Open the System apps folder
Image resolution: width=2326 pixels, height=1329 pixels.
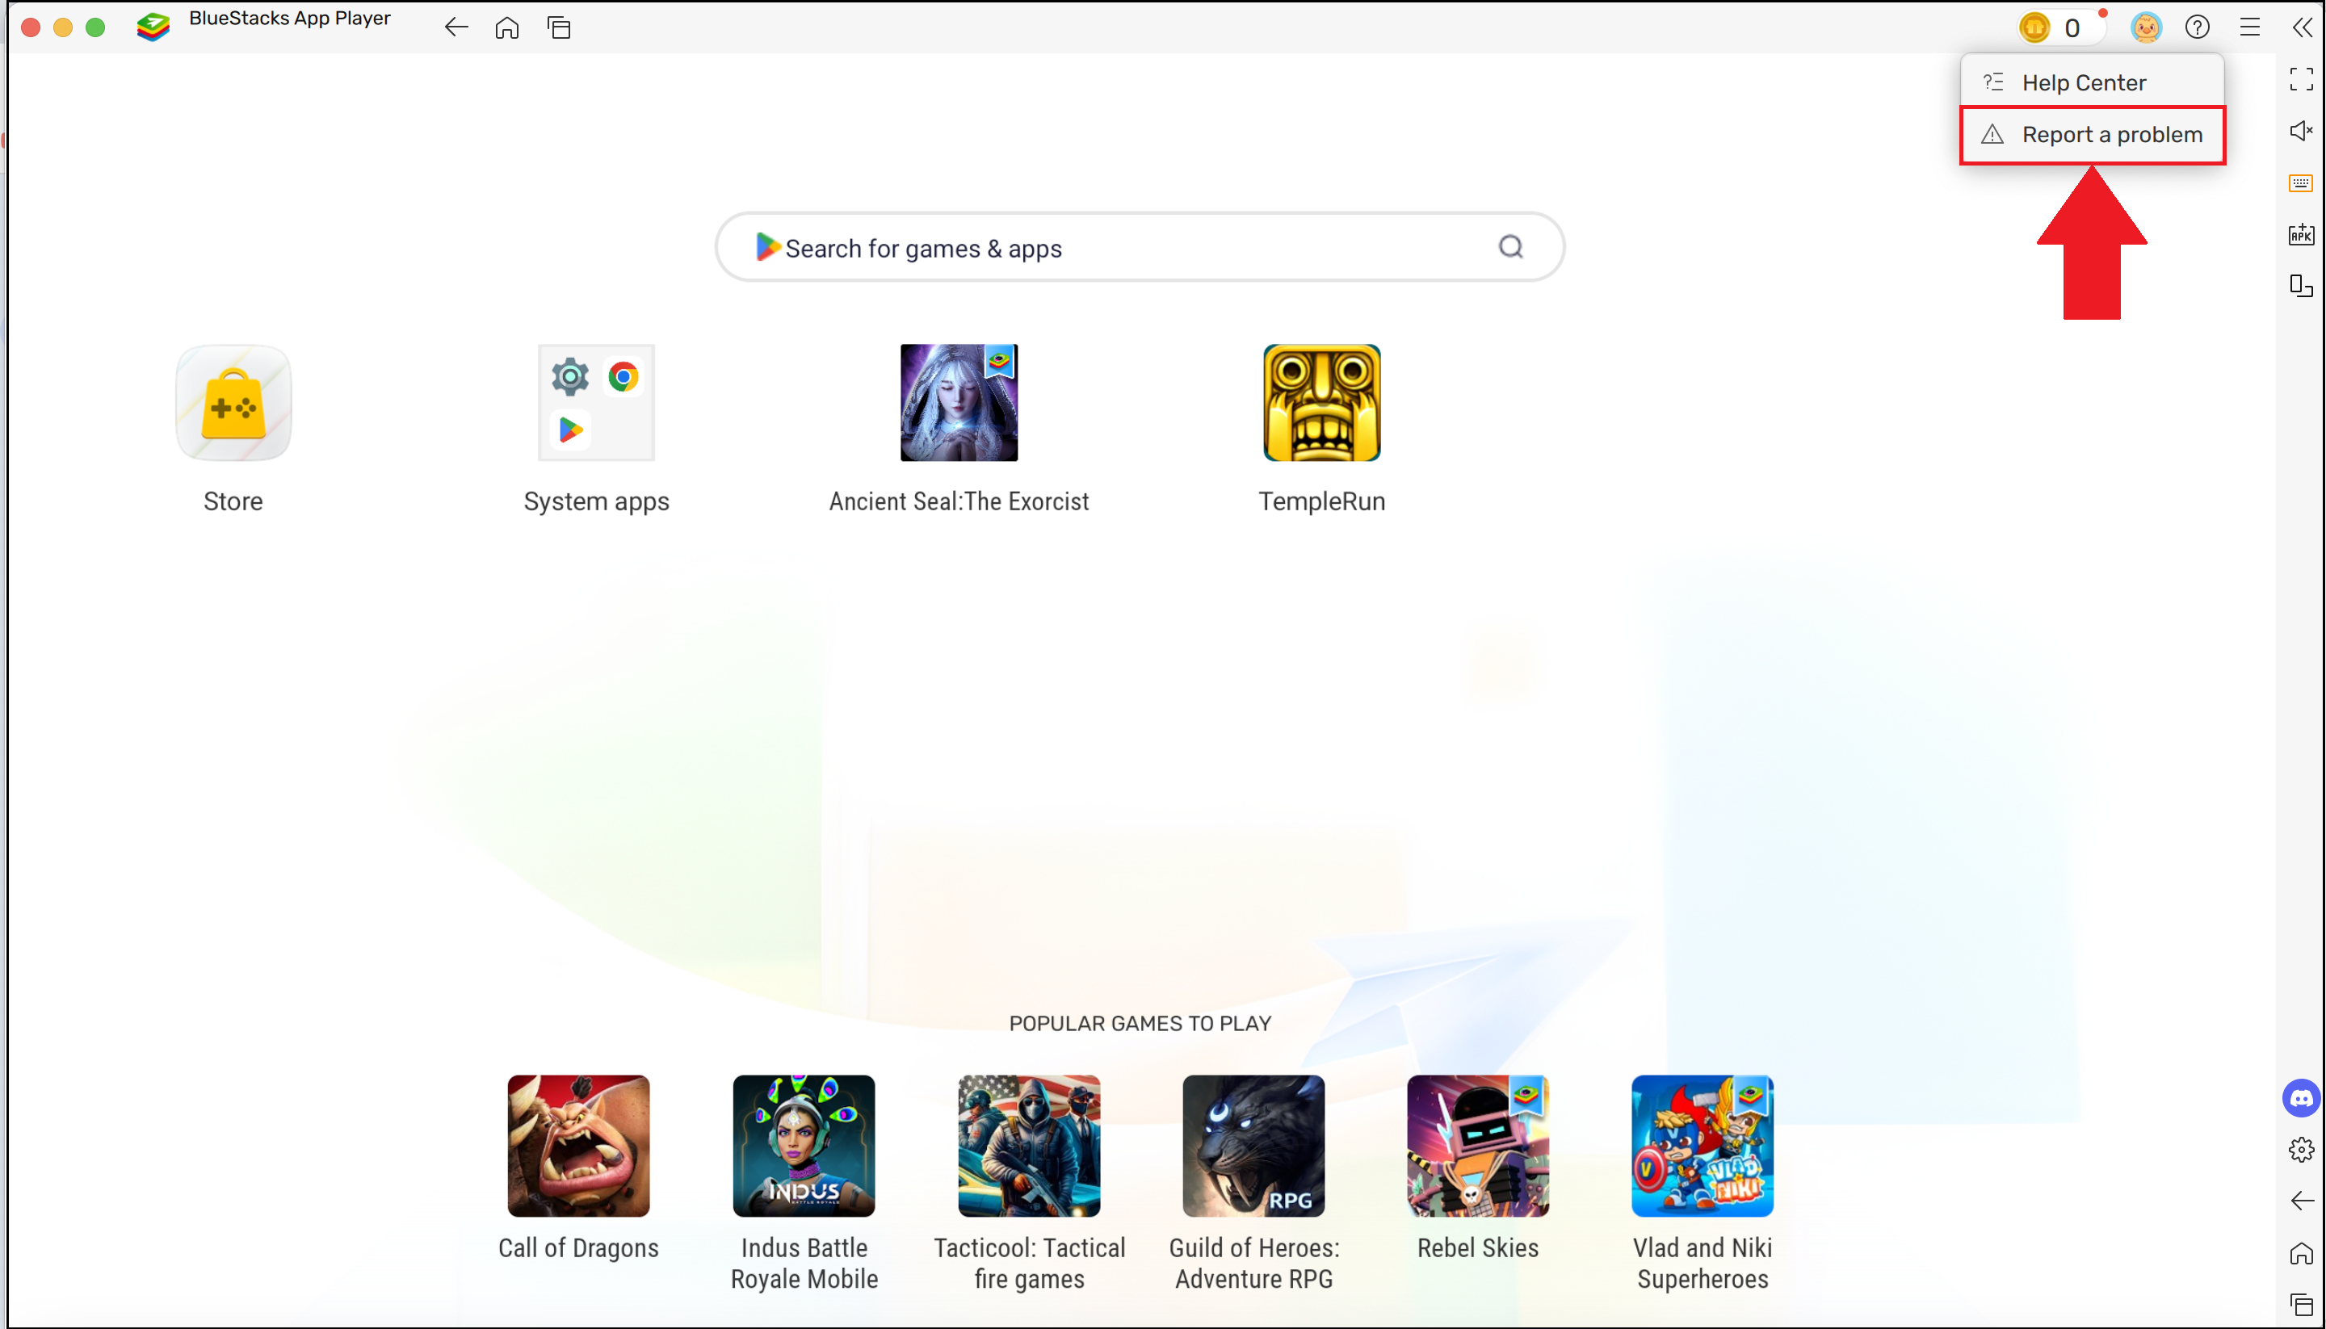[596, 403]
